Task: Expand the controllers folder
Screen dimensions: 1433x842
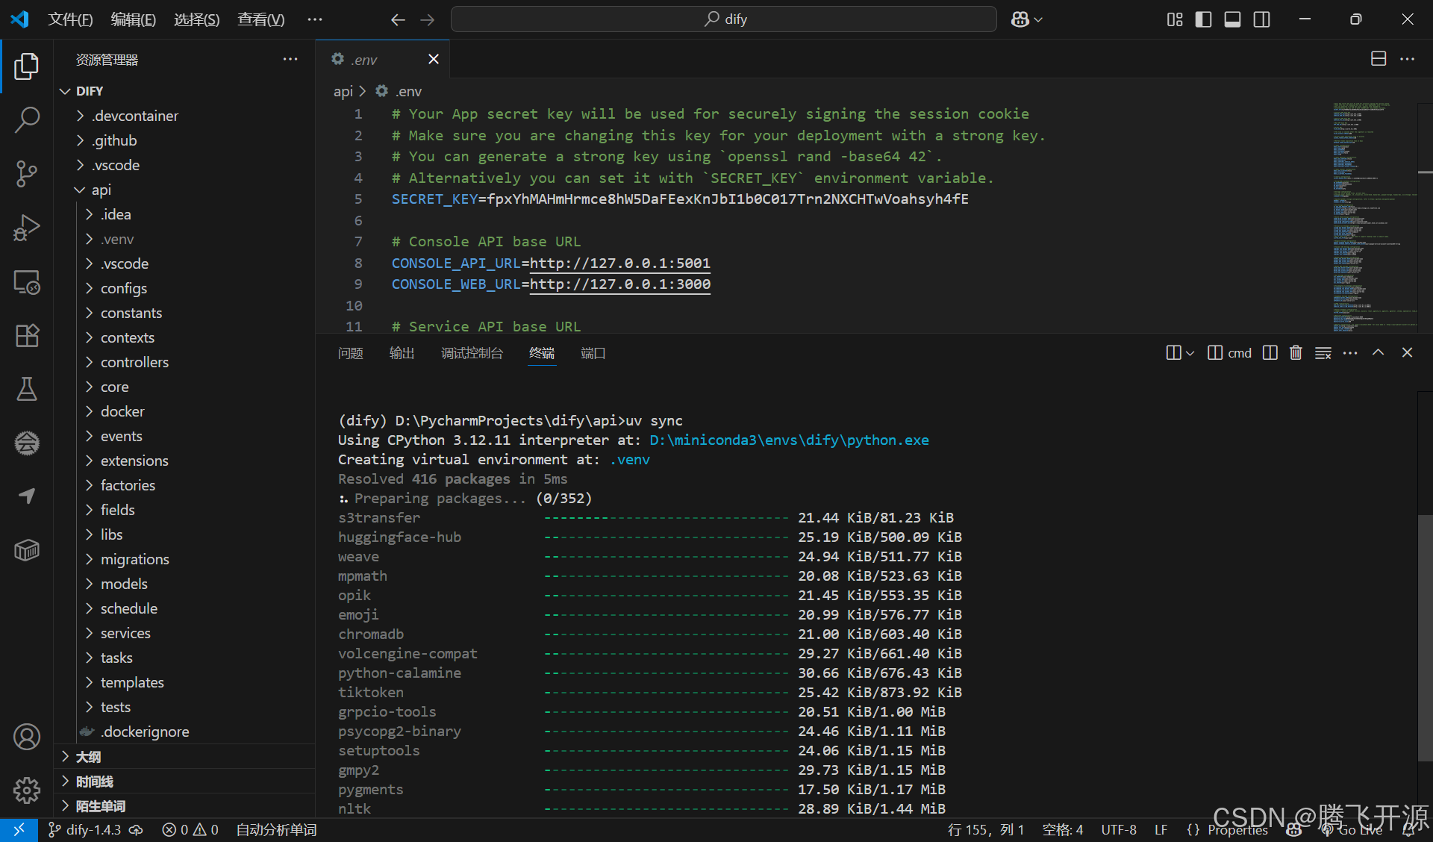Action: (134, 362)
